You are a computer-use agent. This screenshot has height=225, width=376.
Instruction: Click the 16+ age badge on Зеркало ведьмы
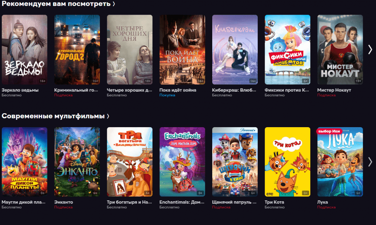(43, 81)
